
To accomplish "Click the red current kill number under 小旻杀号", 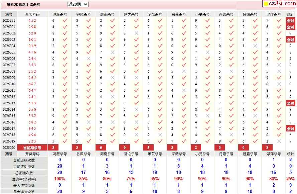I will [x=196, y=148].
